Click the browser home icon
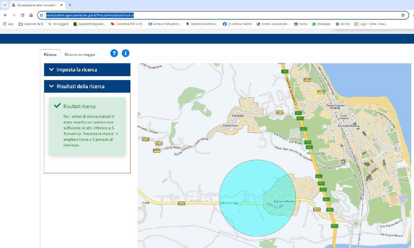 [31, 15]
